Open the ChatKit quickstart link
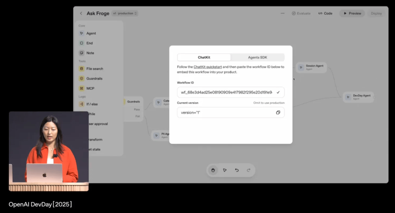 pos(207,67)
